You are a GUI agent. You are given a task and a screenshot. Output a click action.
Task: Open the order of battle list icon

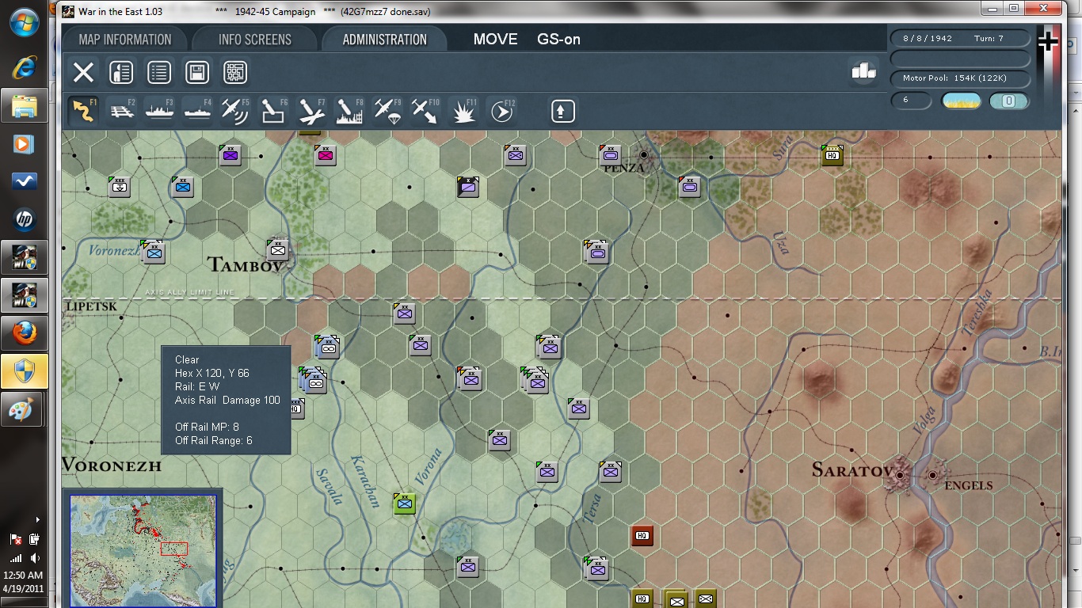click(x=159, y=73)
